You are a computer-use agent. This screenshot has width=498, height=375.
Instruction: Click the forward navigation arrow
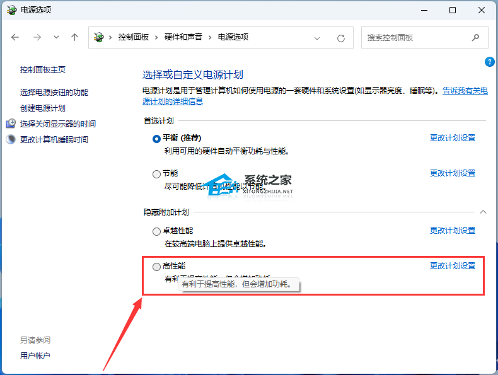[37, 38]
